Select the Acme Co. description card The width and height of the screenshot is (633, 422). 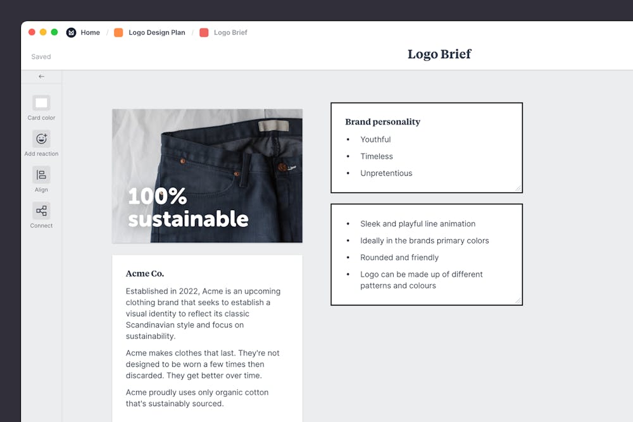click(x=207, y=329)
